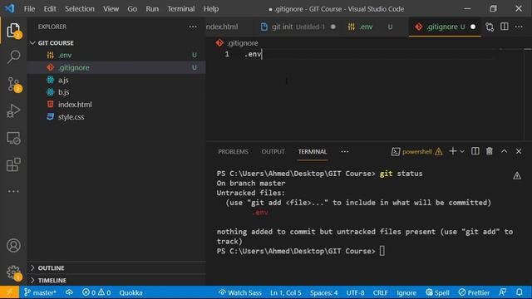Open the File menu
532x299 pixels.
point(29,9)
